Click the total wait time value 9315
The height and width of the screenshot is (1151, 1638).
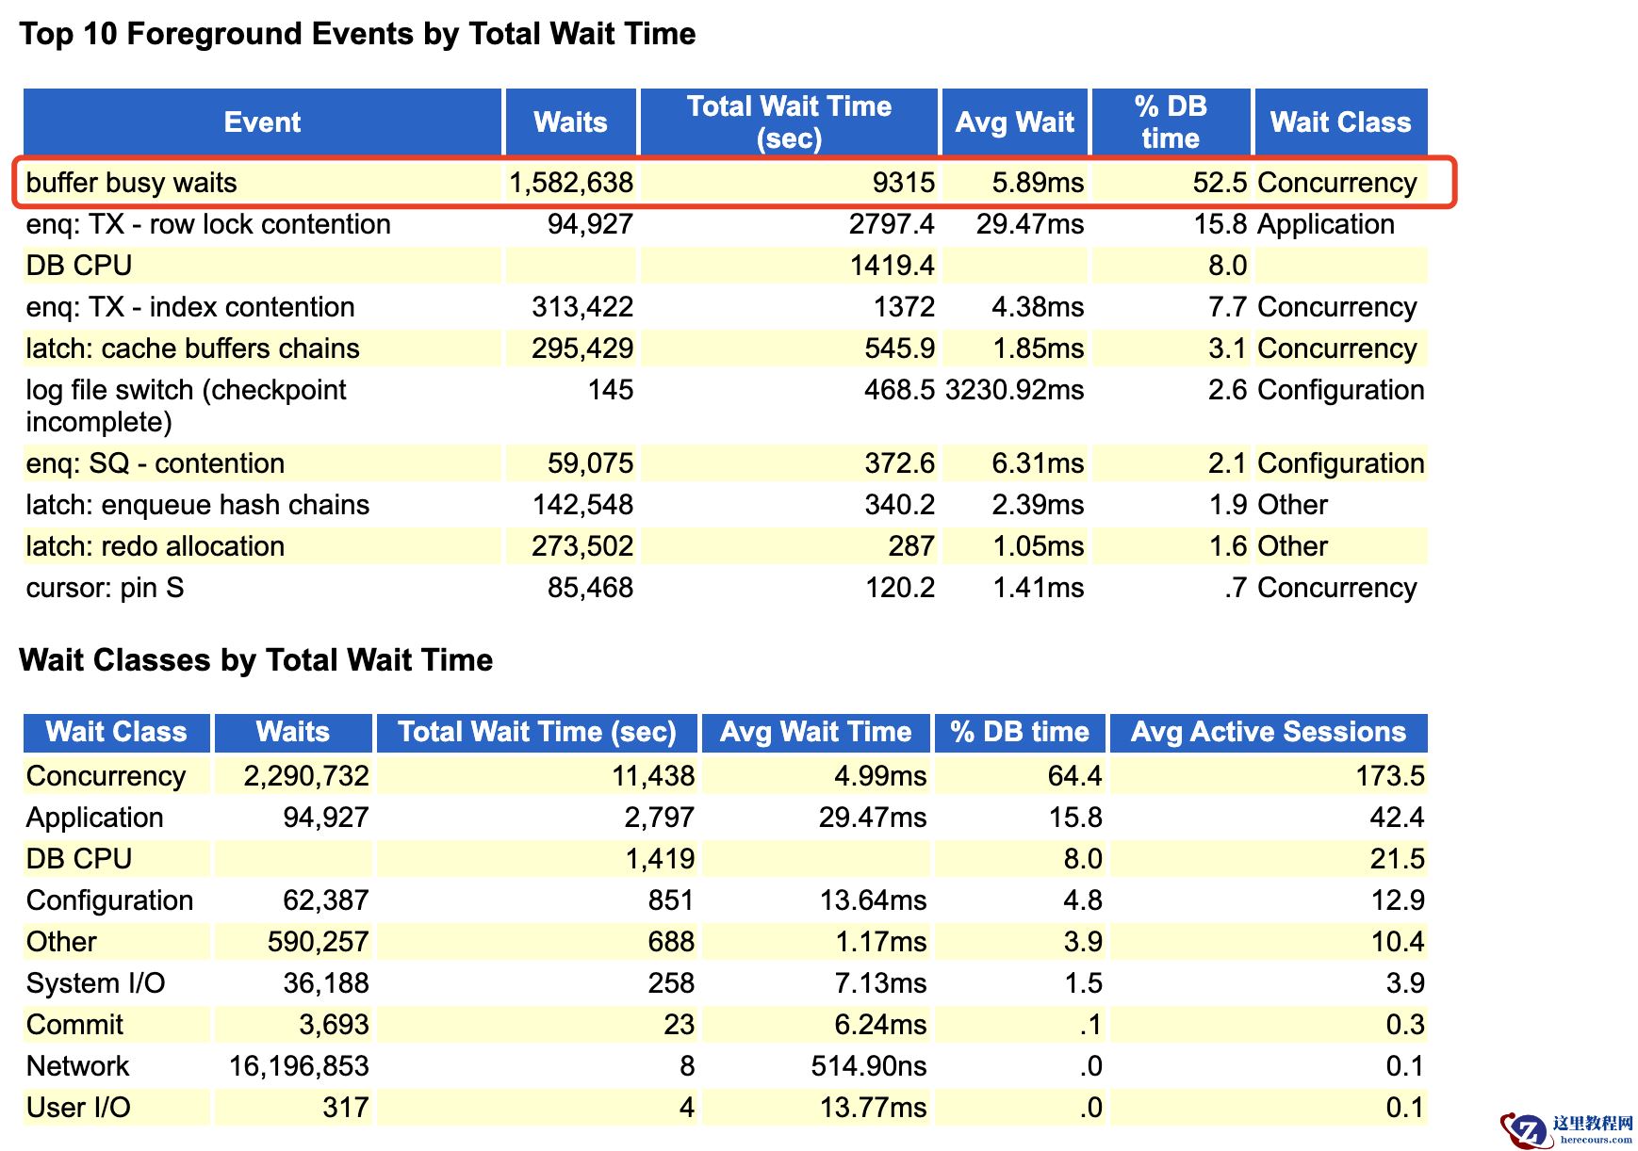click(904, 183)
